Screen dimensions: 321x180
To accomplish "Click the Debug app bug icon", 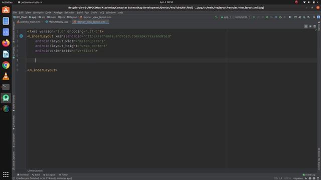I will point(267,17).
